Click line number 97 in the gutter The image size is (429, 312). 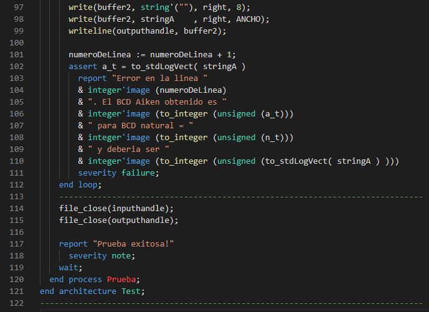pos(17,7)
